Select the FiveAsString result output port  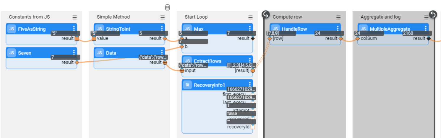click(x=77, y=38)
